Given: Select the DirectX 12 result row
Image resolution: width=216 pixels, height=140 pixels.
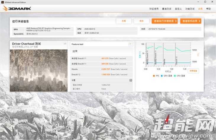Looking at the screenshot, I should 101,74.
